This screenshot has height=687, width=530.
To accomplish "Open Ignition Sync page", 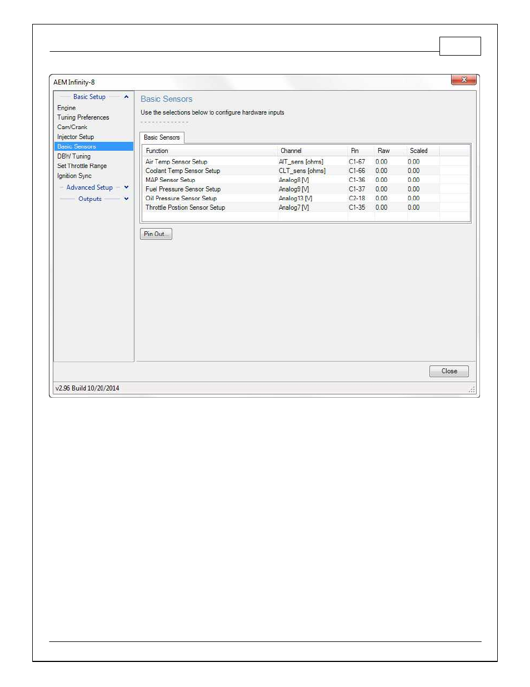I will (x=74, y=176).
